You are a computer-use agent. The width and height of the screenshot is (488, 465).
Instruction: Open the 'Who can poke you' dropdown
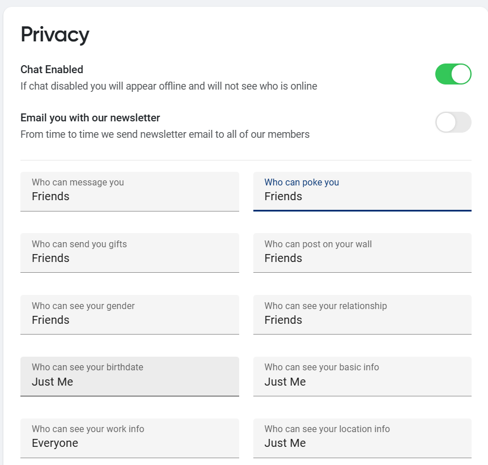point(362,191)
